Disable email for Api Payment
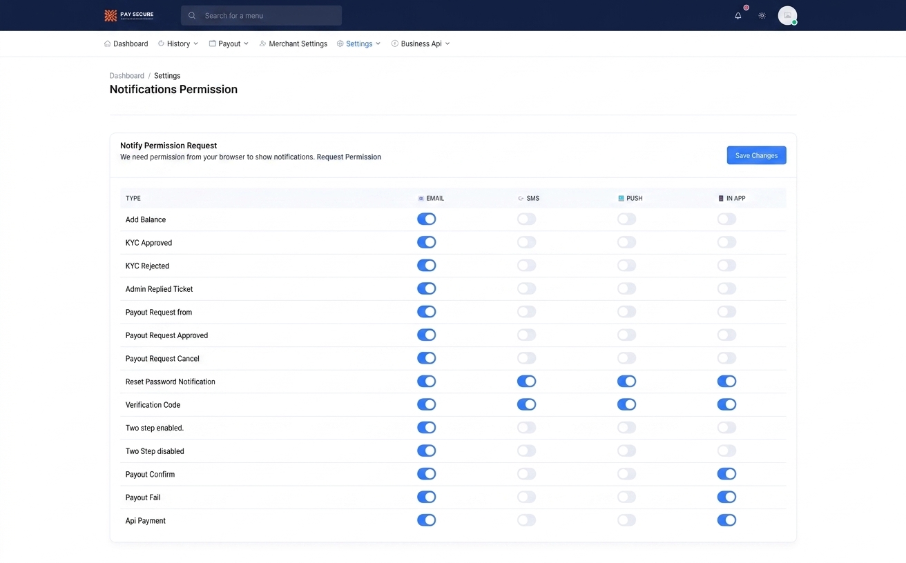 coord(426,520)
